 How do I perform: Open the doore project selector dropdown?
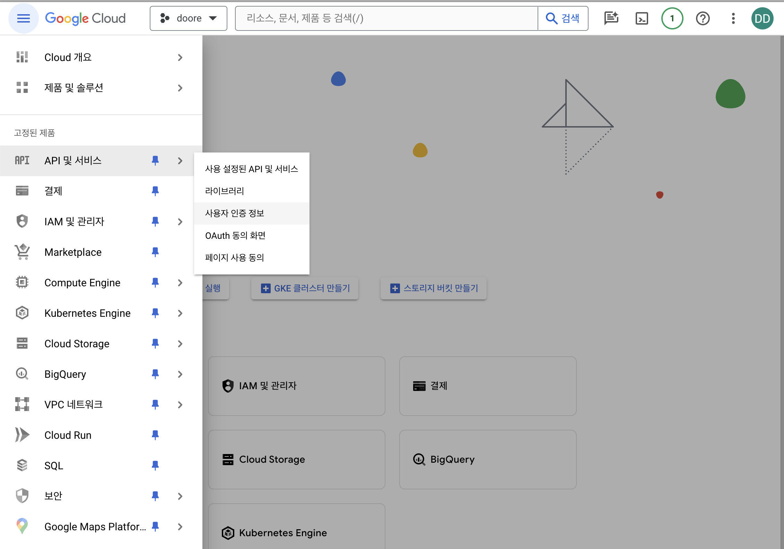point(188,18)
